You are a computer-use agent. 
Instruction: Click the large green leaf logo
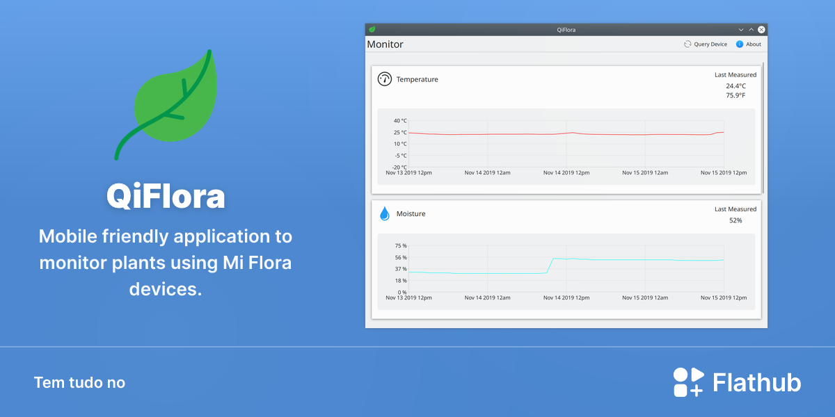166,104
